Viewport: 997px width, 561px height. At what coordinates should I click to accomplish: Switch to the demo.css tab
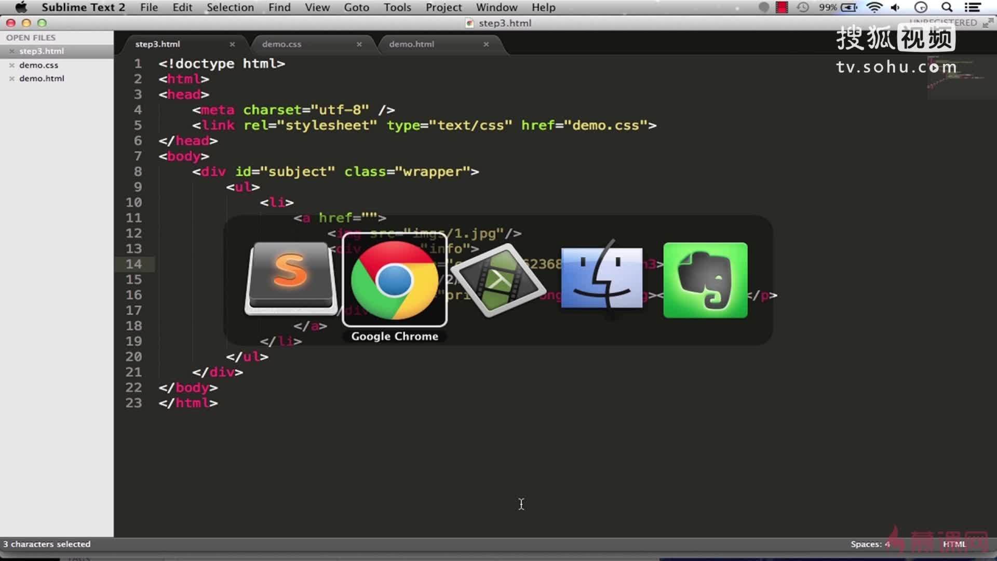[281, 44]
